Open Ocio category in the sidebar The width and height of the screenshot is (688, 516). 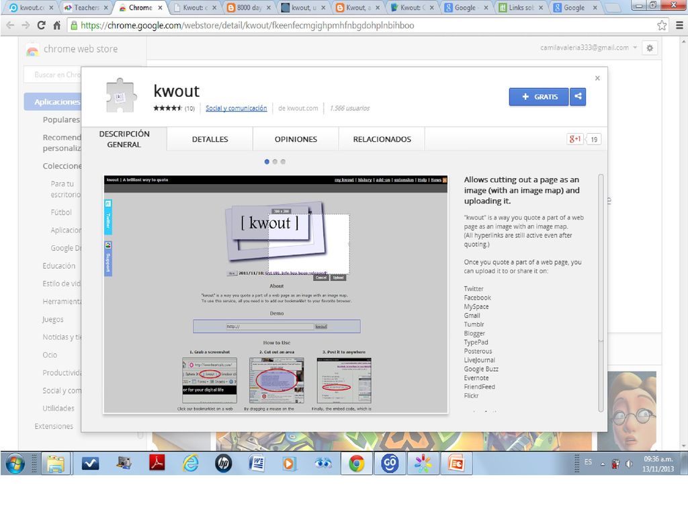click(x=50, y=355)
